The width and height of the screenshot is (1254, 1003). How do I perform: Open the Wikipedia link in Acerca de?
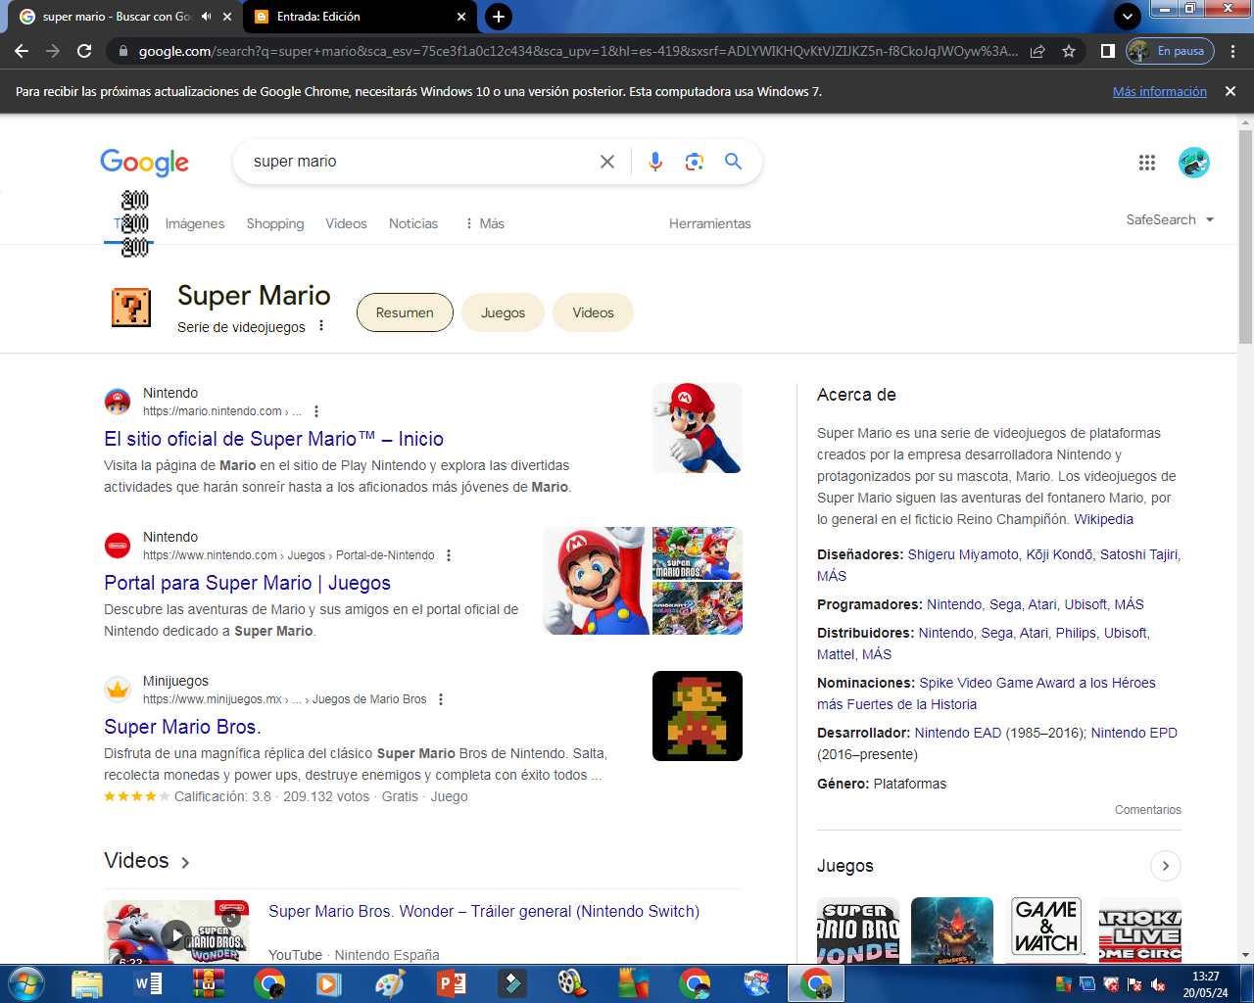(x=1103, y=519)
